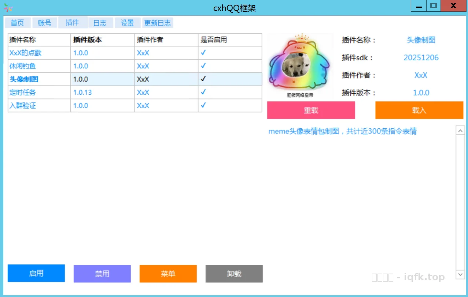This screenshot has width=468, height=297.
Task: Click the pink 重载 button
Action: [311, 110]
